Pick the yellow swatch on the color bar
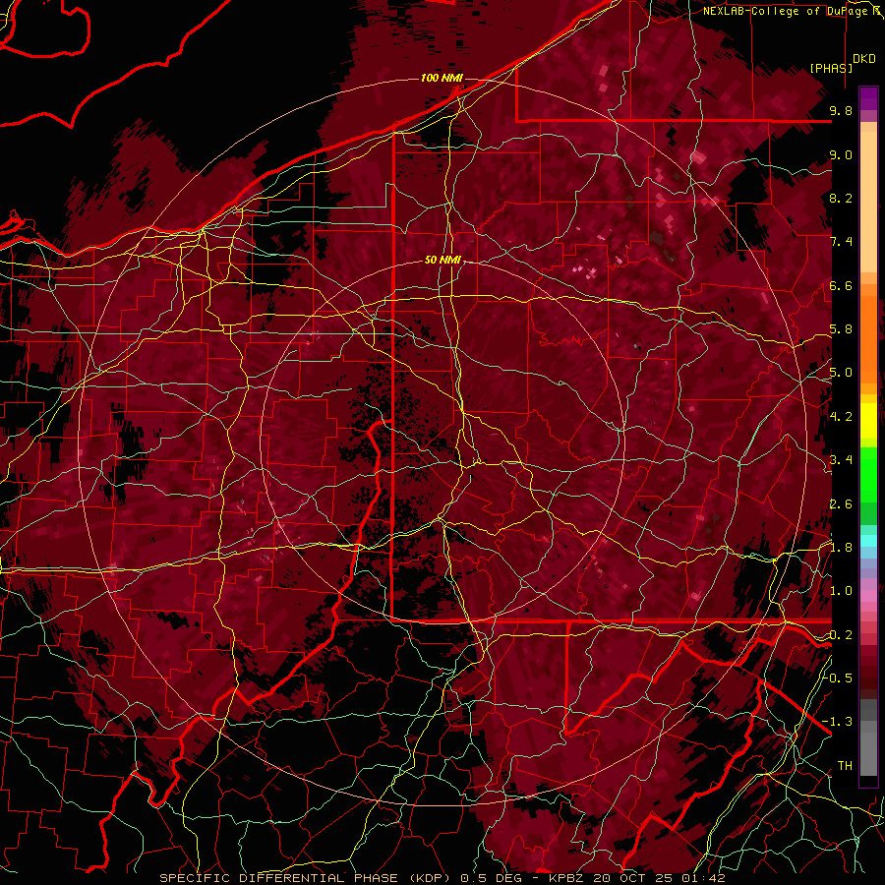 (868, 421)
